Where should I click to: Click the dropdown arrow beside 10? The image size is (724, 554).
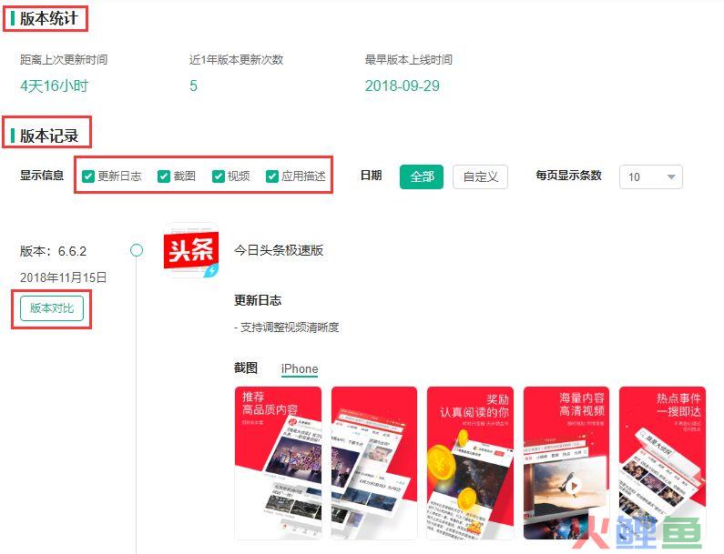point(671,176)
